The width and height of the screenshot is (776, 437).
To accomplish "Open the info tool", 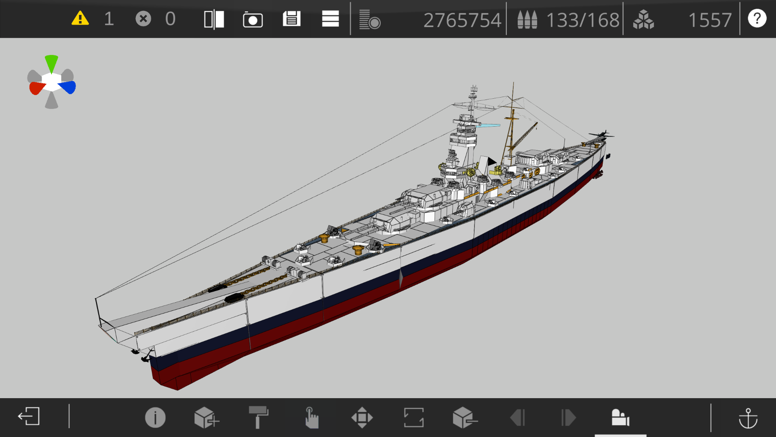I will [155, 417].
